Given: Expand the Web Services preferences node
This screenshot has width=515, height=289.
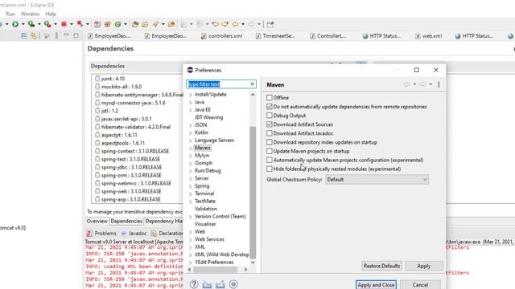Looking at the screenshot, I should pyautogui.click(x=191, y=239).
